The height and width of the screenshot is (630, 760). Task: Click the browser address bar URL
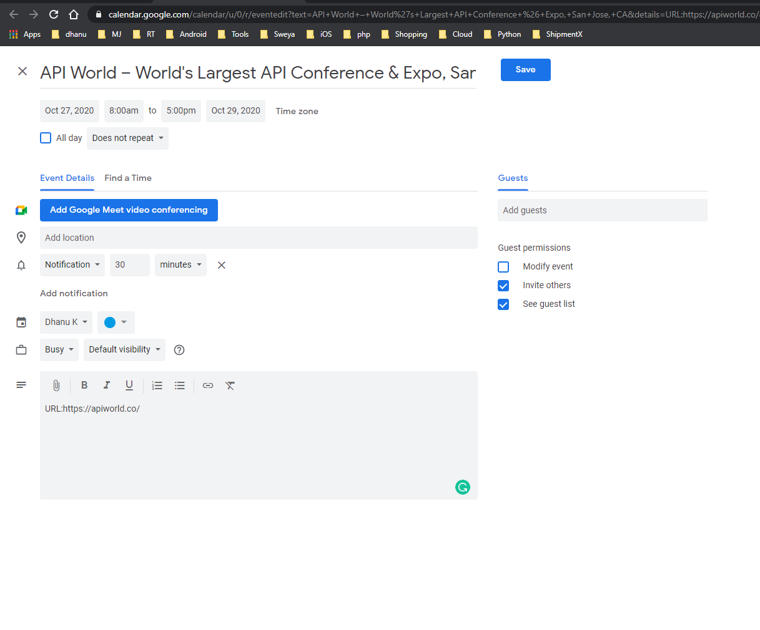tap(431, 14)
